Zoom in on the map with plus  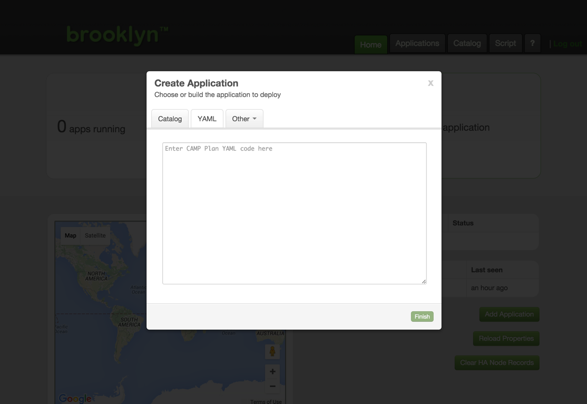point(272,371)
